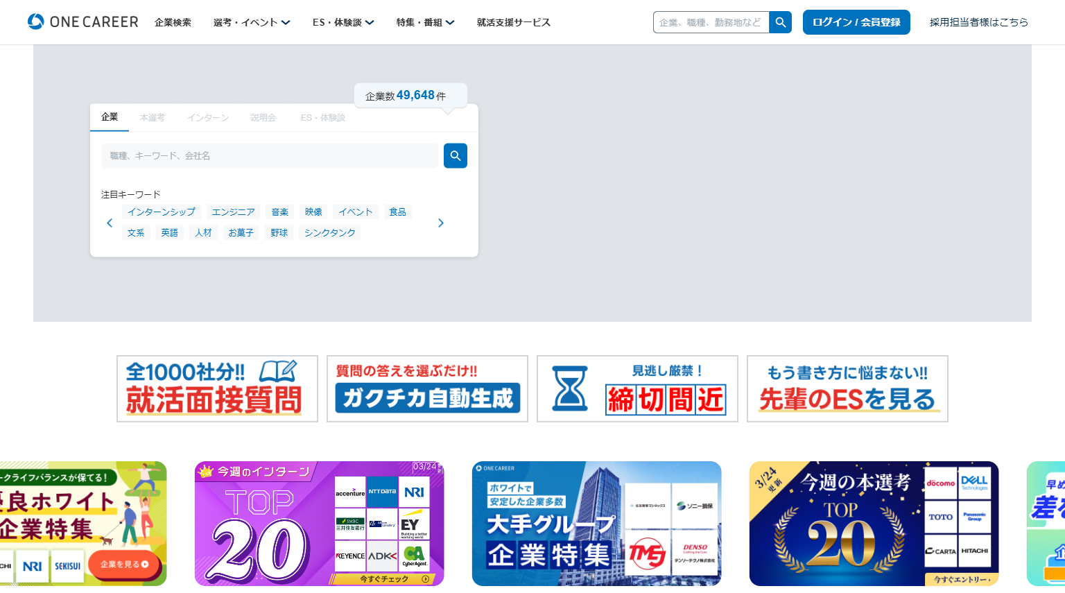Switch to the インターン tab
Viewport: 1065px width, 593px height.
208,117
